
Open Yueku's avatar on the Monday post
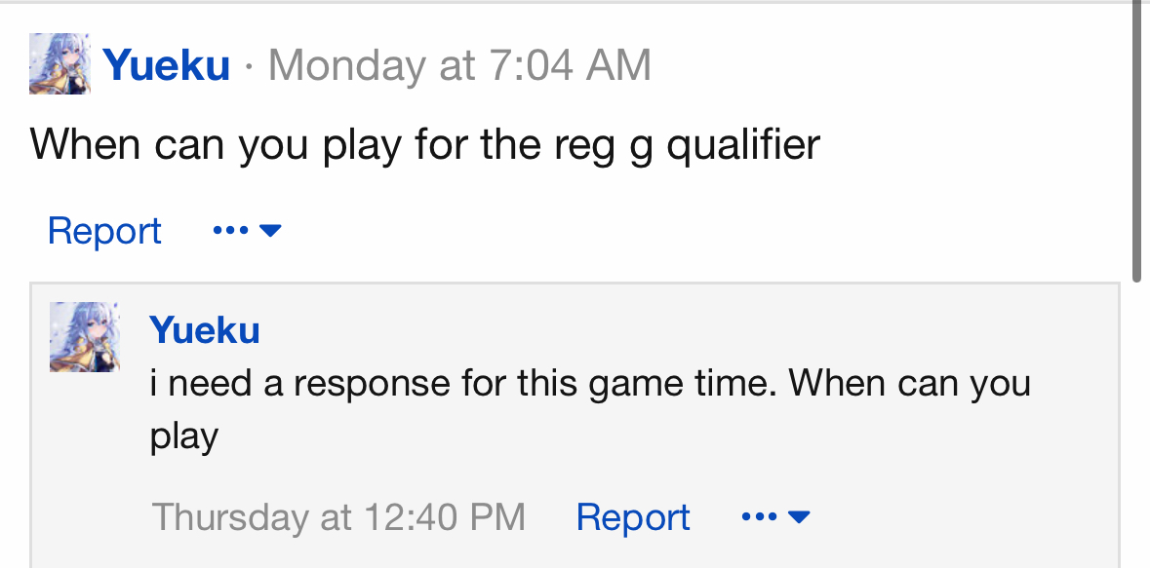point(60,64)
